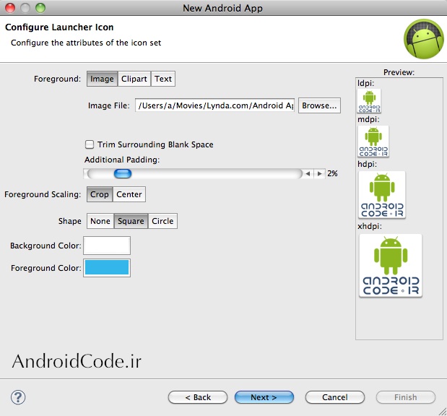Open the blue Foreground Color picker
The image size is (447, 416).
click(x=107, y=268)
